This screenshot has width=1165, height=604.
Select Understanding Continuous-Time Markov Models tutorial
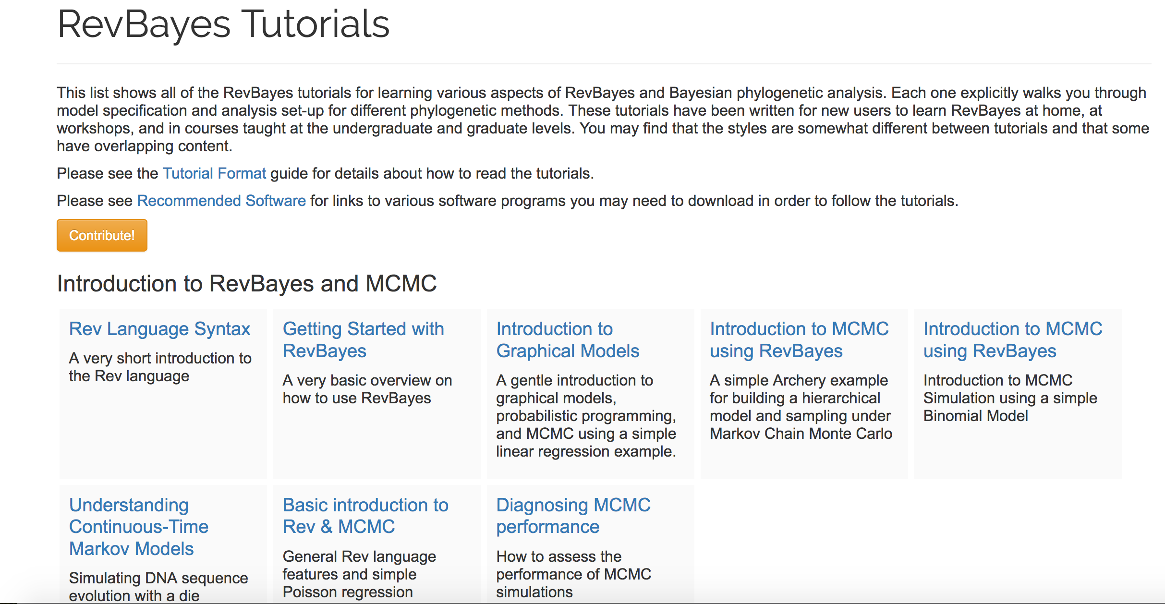[x=139, y=527]
